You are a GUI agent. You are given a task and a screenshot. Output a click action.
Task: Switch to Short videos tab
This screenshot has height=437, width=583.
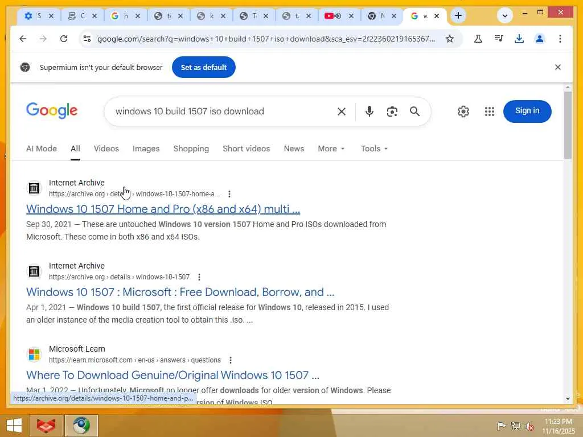[x=246, y=149]
